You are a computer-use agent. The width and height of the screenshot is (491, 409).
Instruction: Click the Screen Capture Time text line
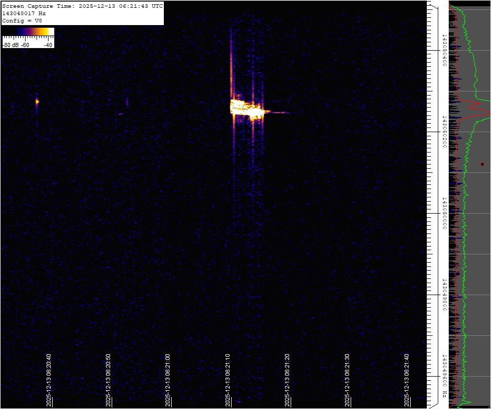click(82, 6)
